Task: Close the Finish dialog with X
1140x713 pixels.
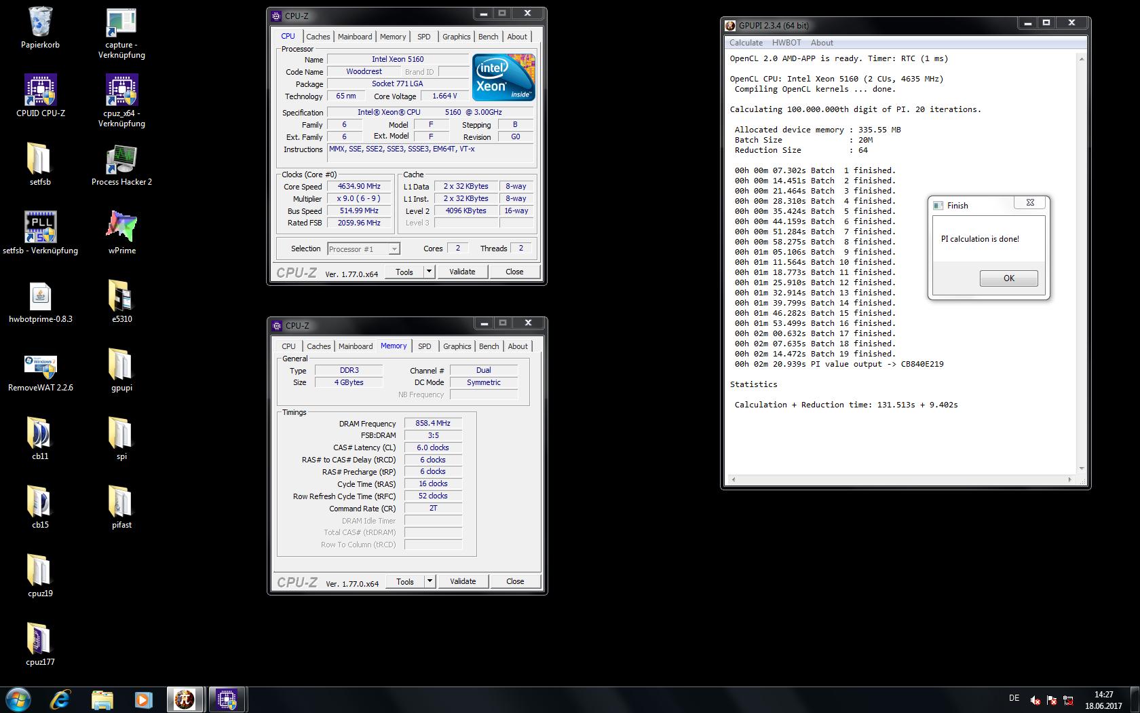Action: [x=1030, y=202]
